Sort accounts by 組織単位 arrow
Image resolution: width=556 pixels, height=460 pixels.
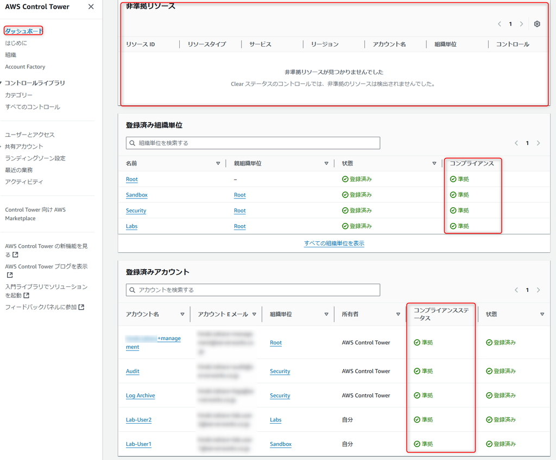click(x=326, y=314)
